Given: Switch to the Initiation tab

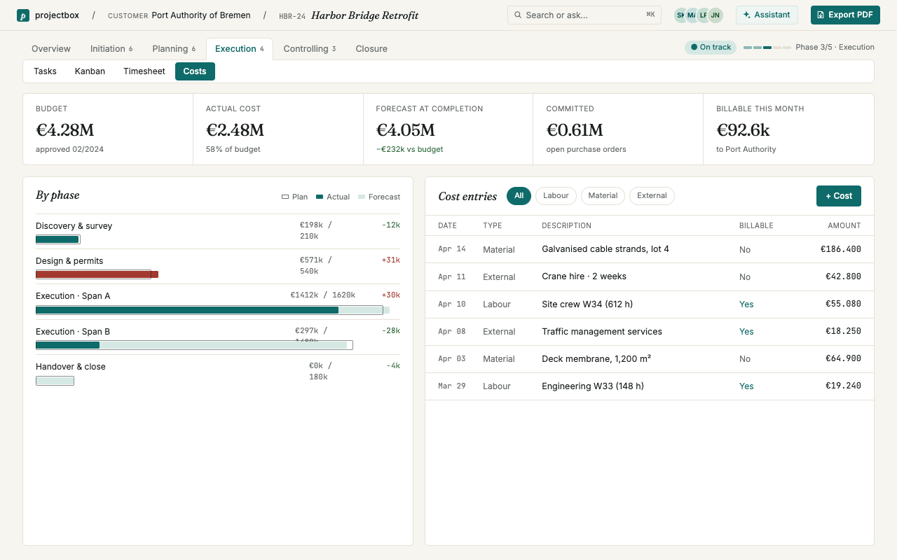Looking at the screenshot, I should (x=111, y=49).
